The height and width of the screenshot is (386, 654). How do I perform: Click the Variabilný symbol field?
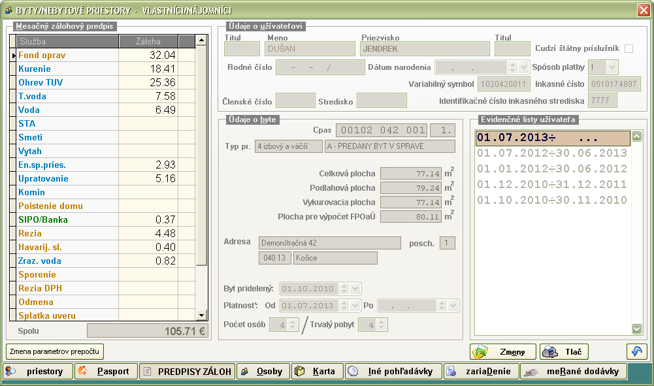[x=504, y=84]
